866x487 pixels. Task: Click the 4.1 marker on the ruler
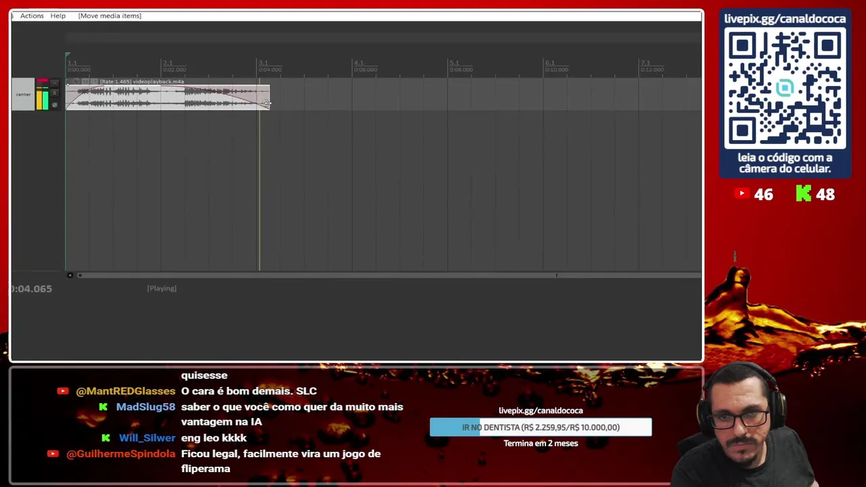click(359, 63)
